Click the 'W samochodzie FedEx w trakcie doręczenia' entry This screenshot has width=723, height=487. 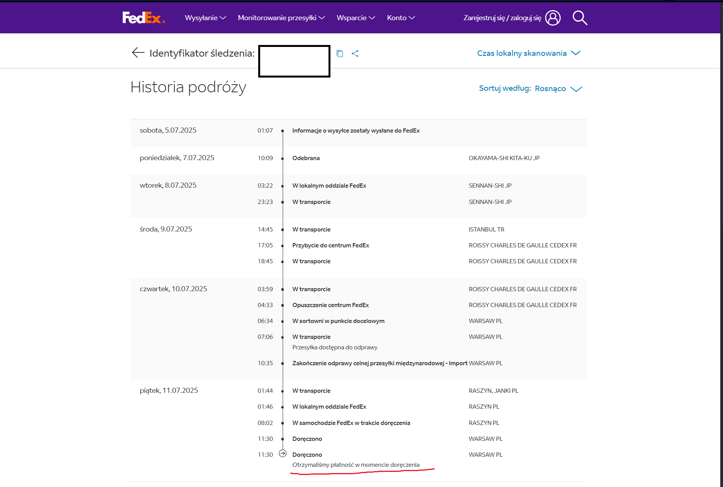pyautogui.click(x=351, y=423)
